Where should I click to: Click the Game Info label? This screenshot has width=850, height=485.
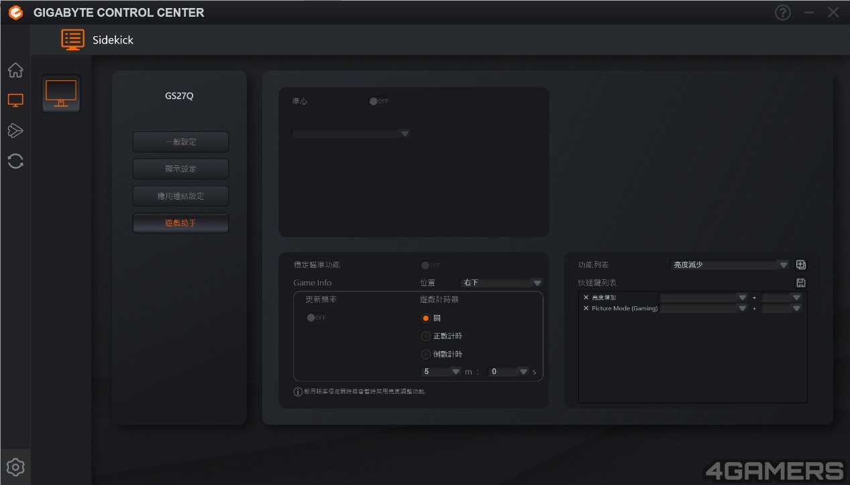click(x=312, y=283)
